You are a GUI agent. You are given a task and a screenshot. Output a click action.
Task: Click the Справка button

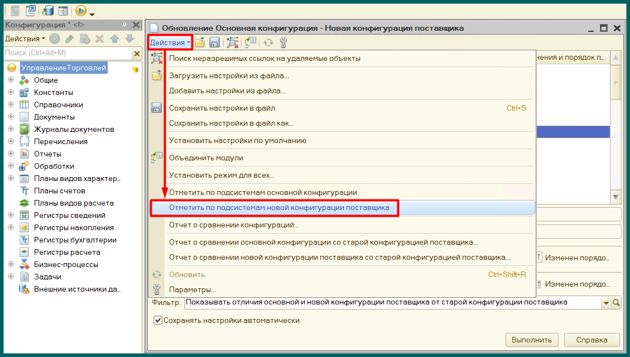click(x=592, y=340)
